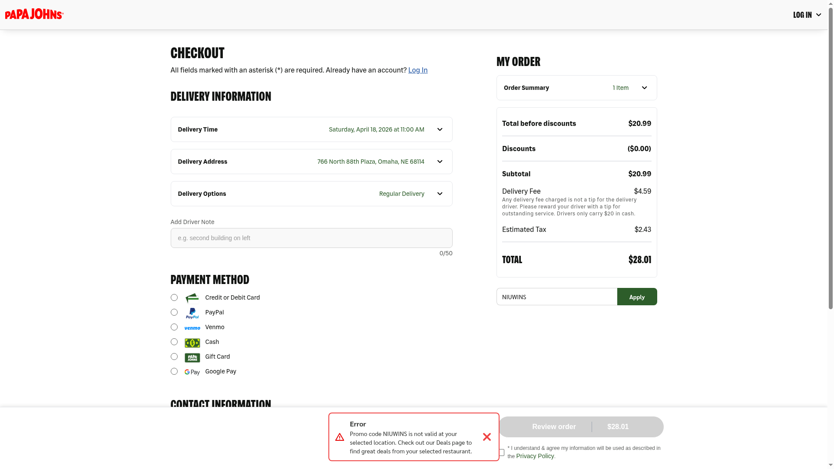Click the Delivery Fee amount $4.59
The width and height of the screenshot is (834, 469).
pos(643,191)
